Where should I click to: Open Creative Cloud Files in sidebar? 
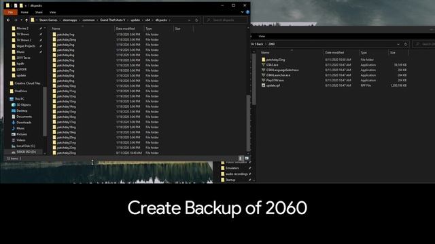click(x=27, y=83)
